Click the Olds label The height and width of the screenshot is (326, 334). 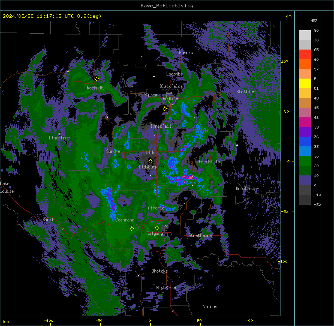point(150,153)
